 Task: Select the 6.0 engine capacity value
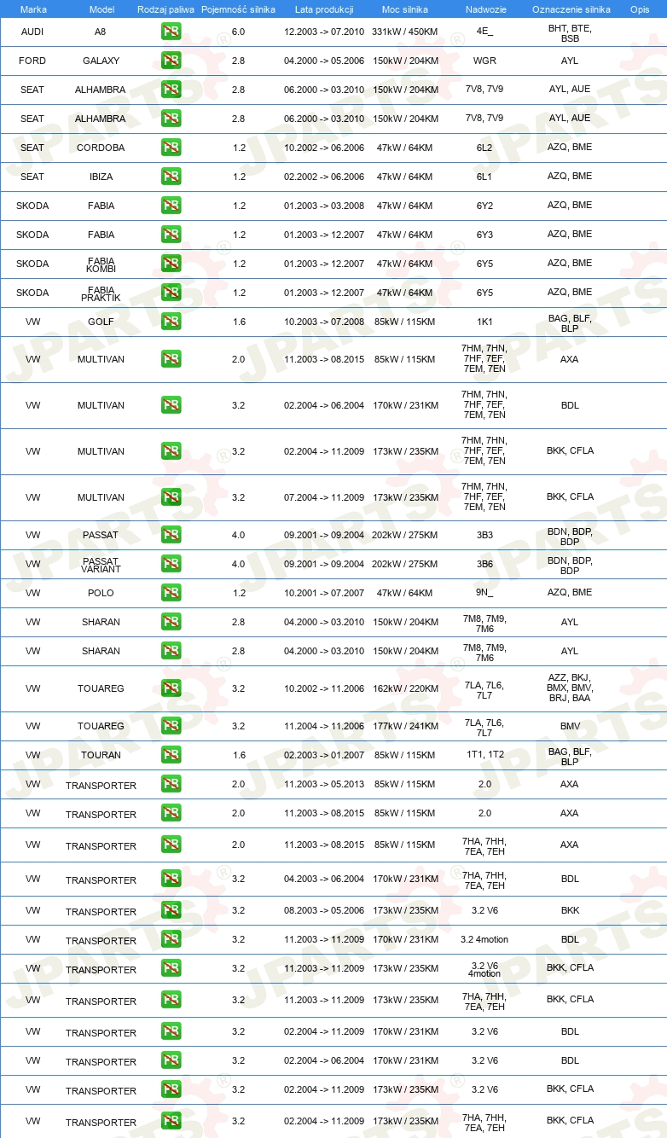click(238, 32)
